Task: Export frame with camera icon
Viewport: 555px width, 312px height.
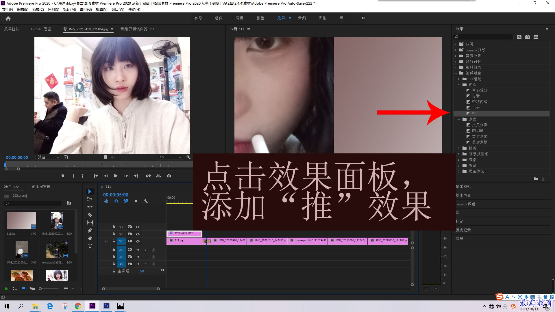Action: click(169, 176)
